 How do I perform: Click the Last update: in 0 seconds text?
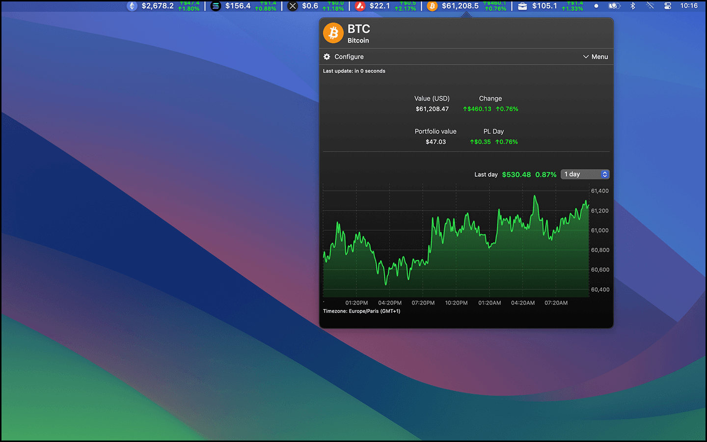tap(354, 71)
